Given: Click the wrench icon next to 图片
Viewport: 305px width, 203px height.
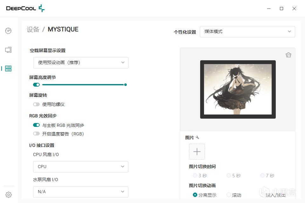Looking at the screenshot, I should [197, 137].
